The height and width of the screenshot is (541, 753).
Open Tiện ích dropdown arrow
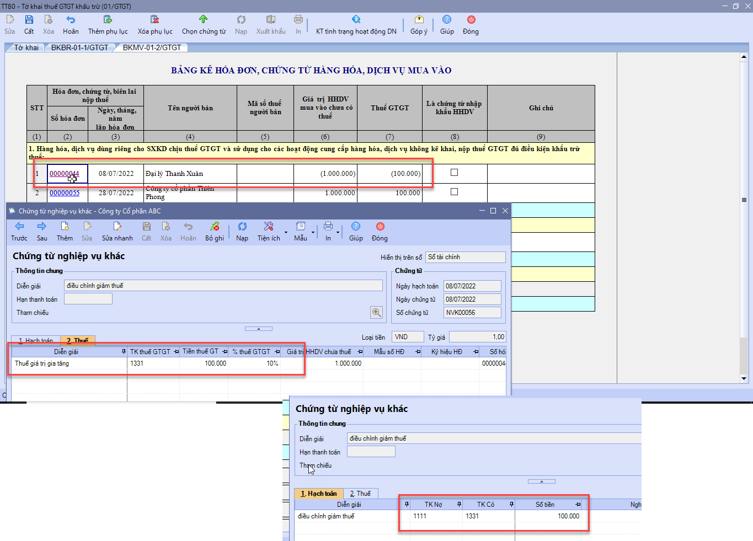point(286,232)
